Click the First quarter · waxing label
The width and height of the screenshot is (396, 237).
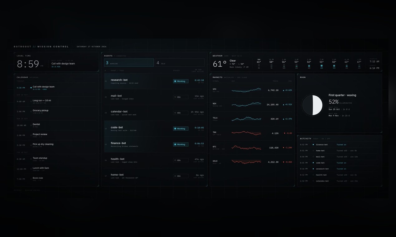click(342, 95)
